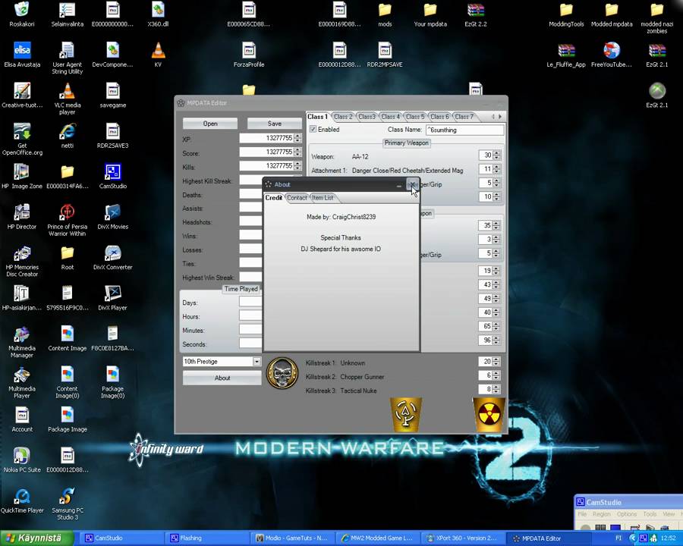The width and height of the screenshot is (683, 546).
Task: Select the Get OpenOffice.org icon
Action: (x=22, y=139)
